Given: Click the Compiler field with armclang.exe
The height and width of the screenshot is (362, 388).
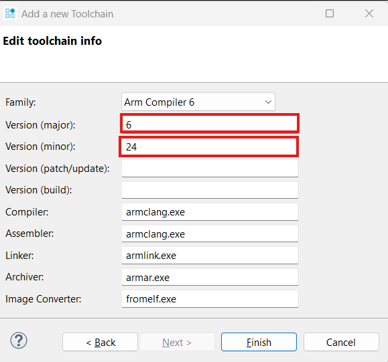Looking at the screenshot, I should (x=210, y=212).
